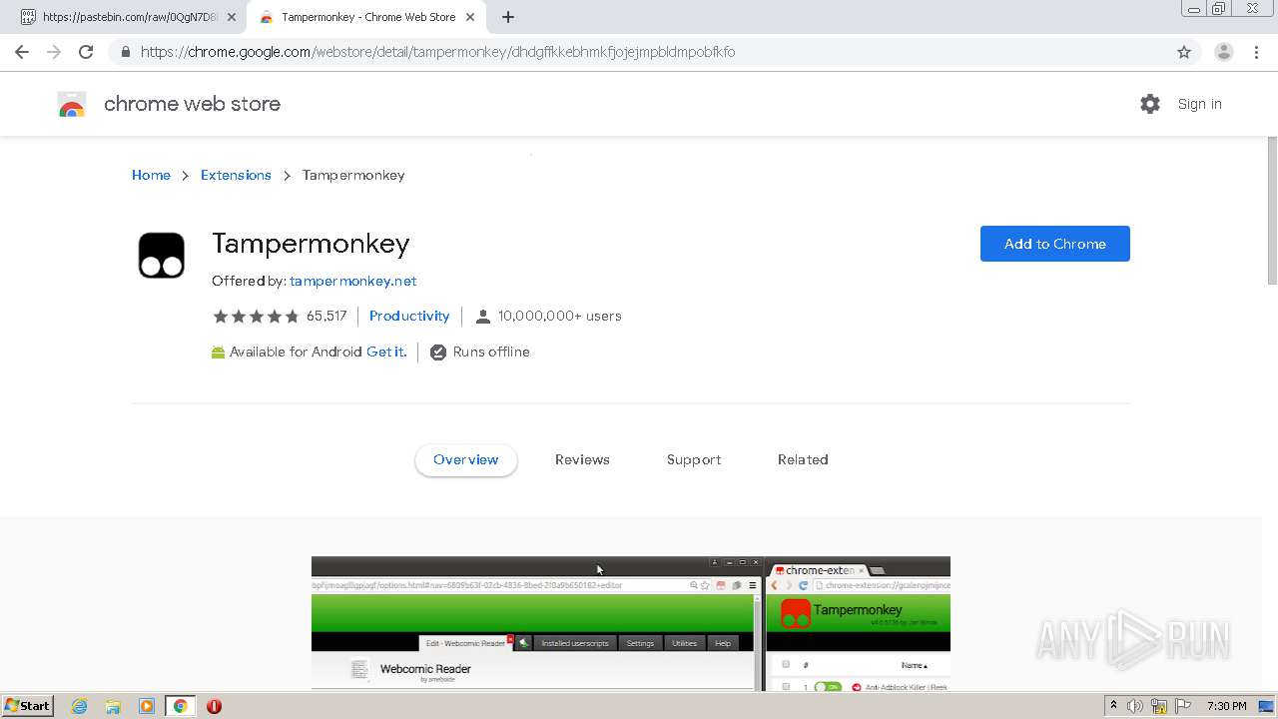1278x719 pixels.
Task: Click the padlock site info icon
Action: 125,52
